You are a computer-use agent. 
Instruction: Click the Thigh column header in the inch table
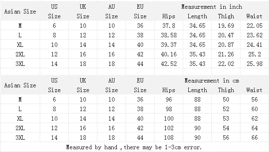pyautogui.click(x=226, y=16)
